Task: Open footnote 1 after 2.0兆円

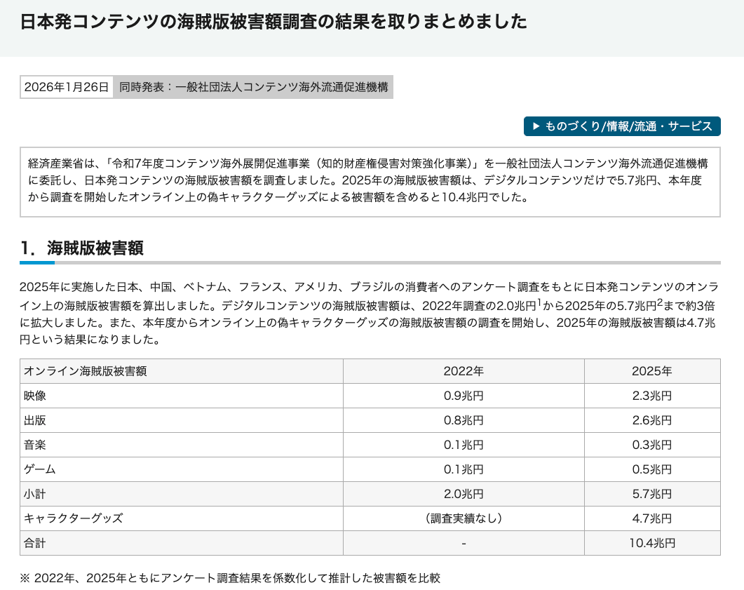Action: pyautogui.click(x=539, y=302)
